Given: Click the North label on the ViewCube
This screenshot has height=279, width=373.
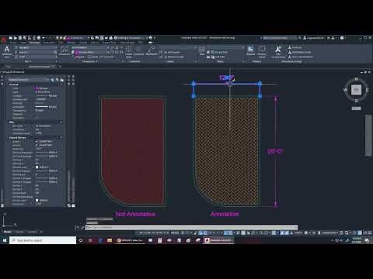Looking at the screenshot, I should pyautogui.click(x=356, y=79).
